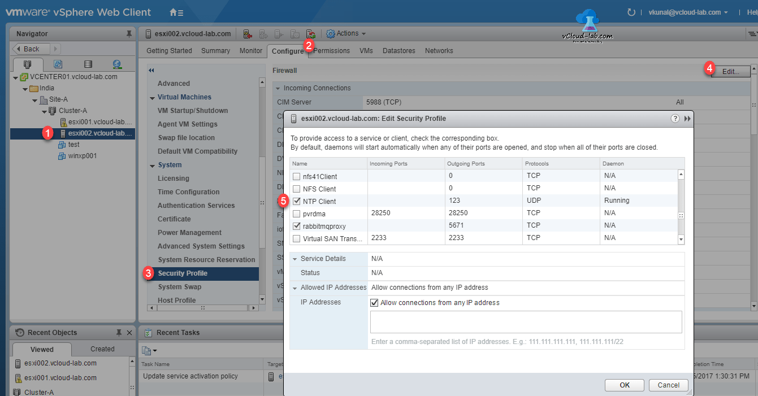Open the Datastores tab
This screenshot has height=396, width=758.
point(399,50)
